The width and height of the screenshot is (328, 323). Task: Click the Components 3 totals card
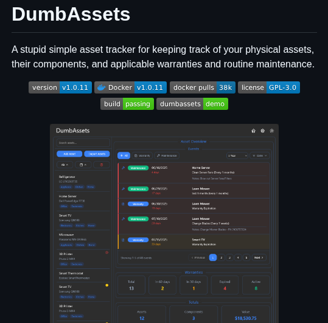click(194, 314)
